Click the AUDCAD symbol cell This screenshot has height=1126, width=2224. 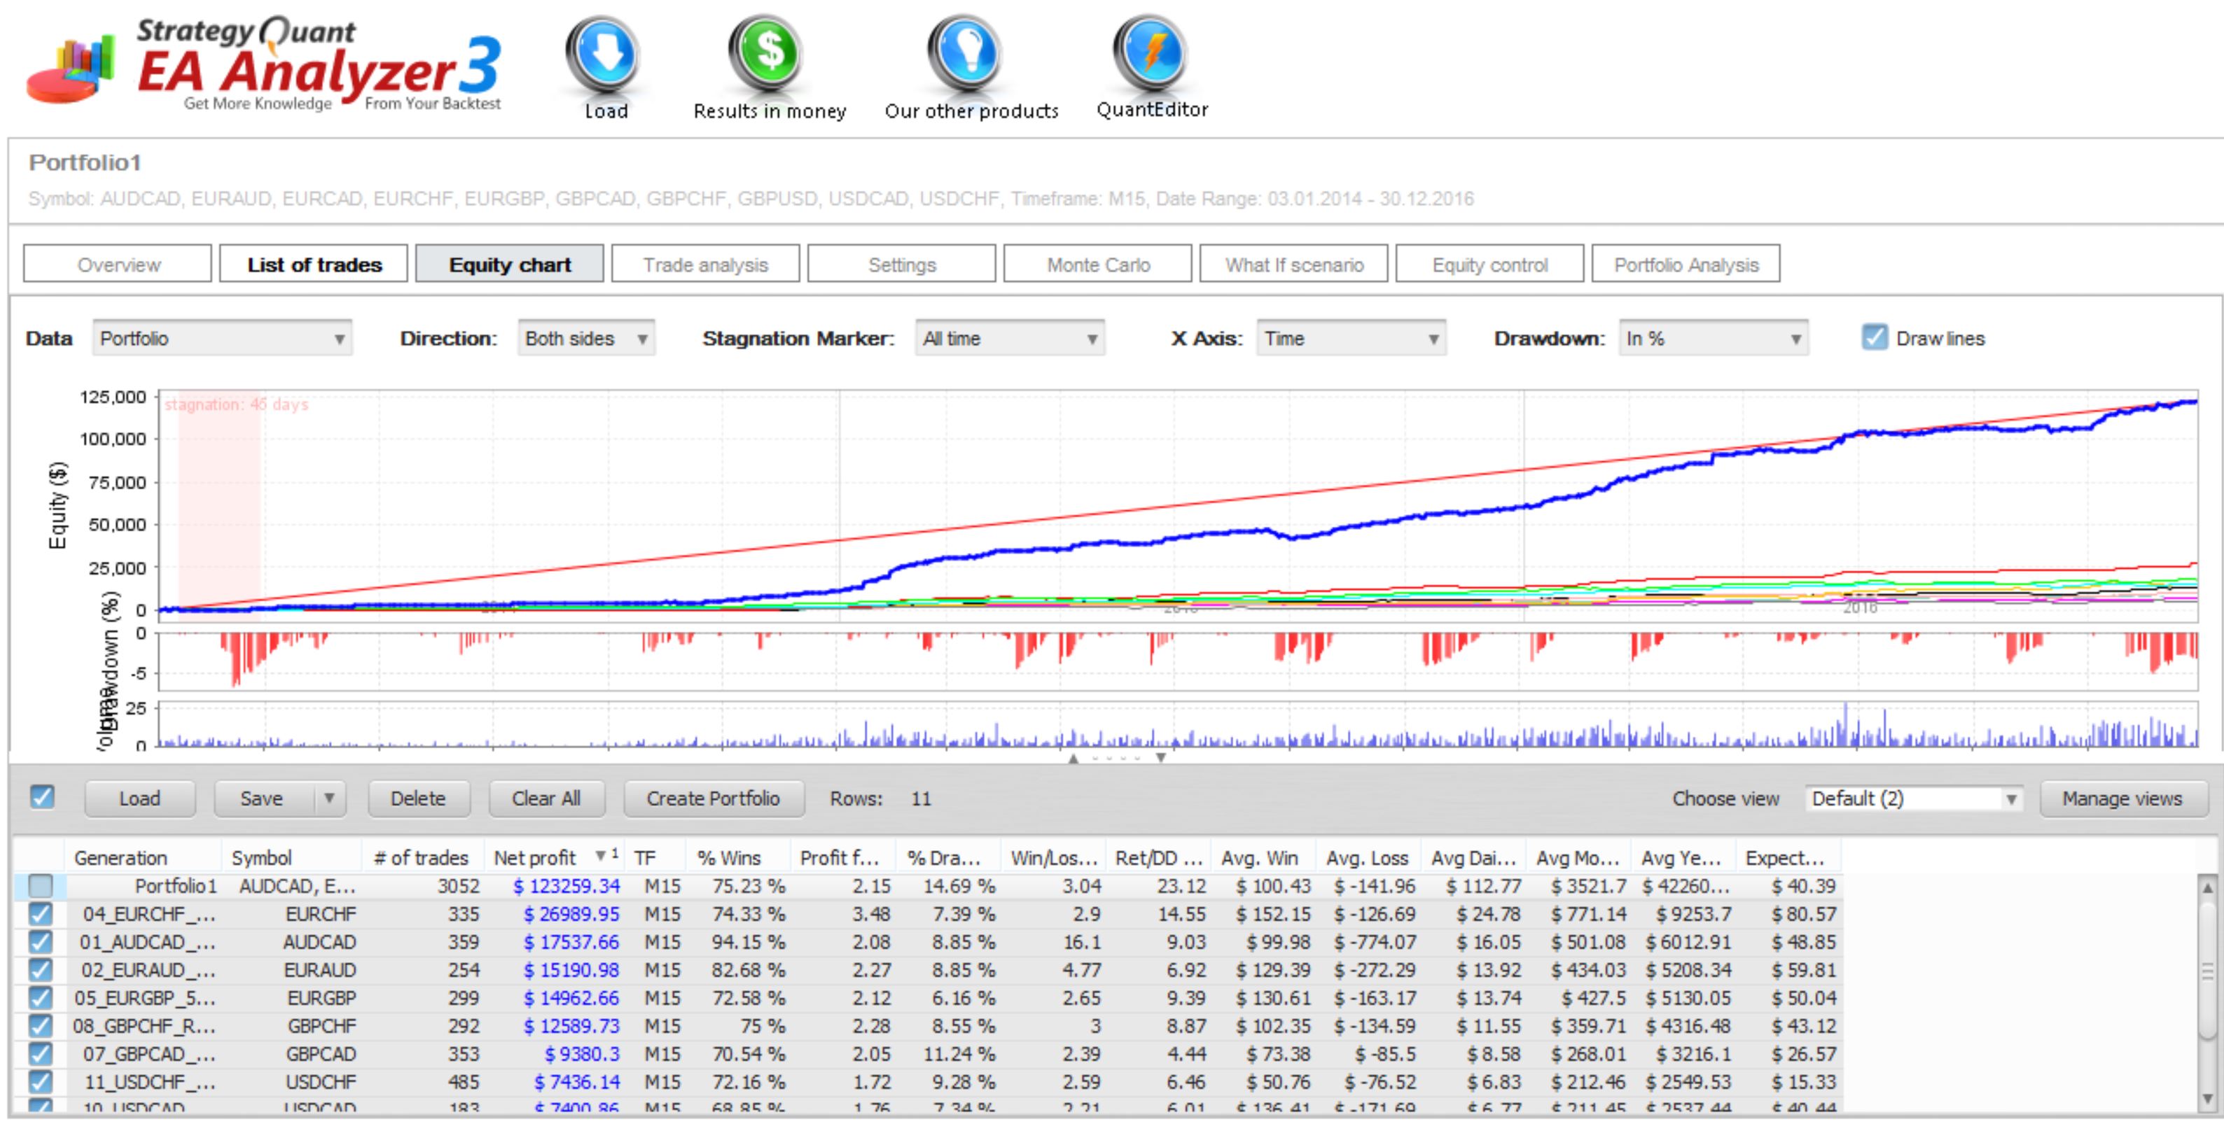[319, 941]
